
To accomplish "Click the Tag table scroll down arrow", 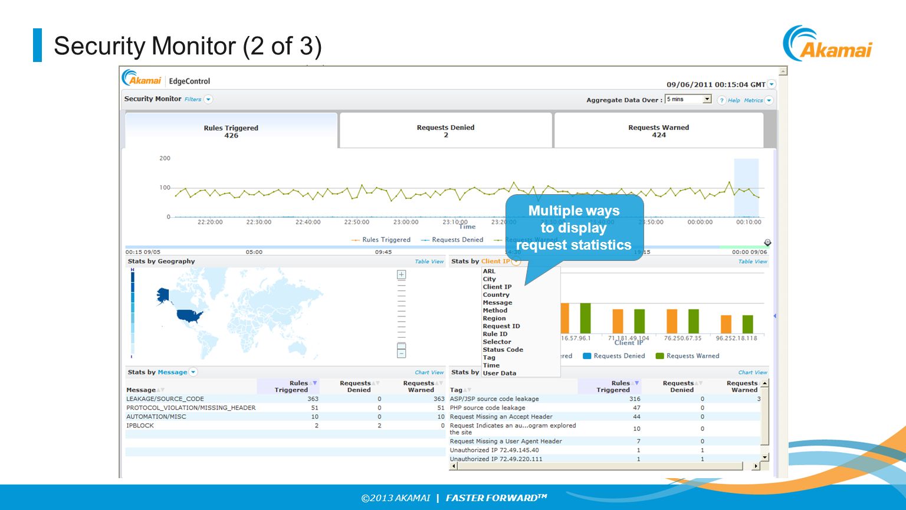I will (765, 457).
